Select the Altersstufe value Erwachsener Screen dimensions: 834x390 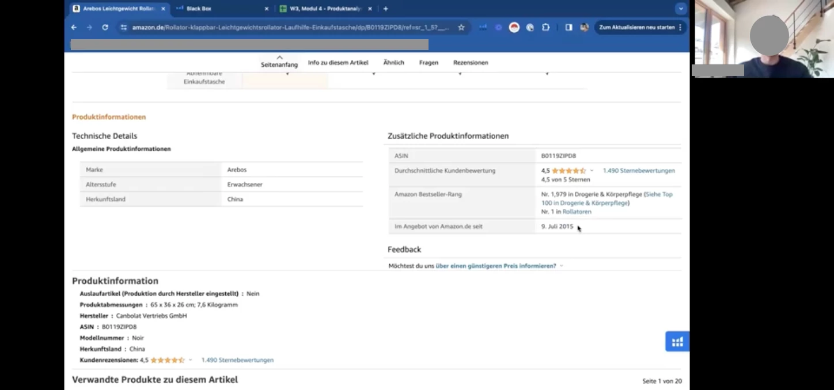tap(245, 185)
